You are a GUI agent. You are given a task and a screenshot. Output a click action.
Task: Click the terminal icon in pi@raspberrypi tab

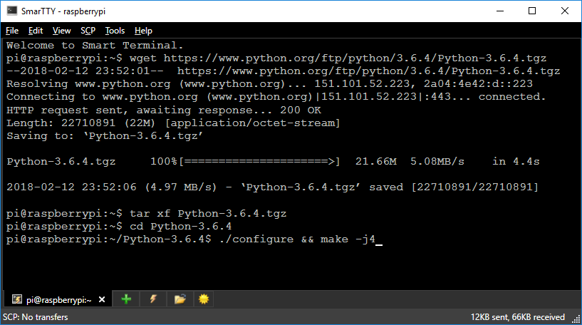(x=17, y=299)
